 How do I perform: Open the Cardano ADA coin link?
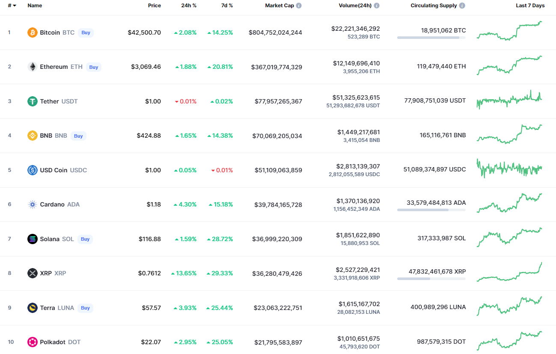(53, 204)
